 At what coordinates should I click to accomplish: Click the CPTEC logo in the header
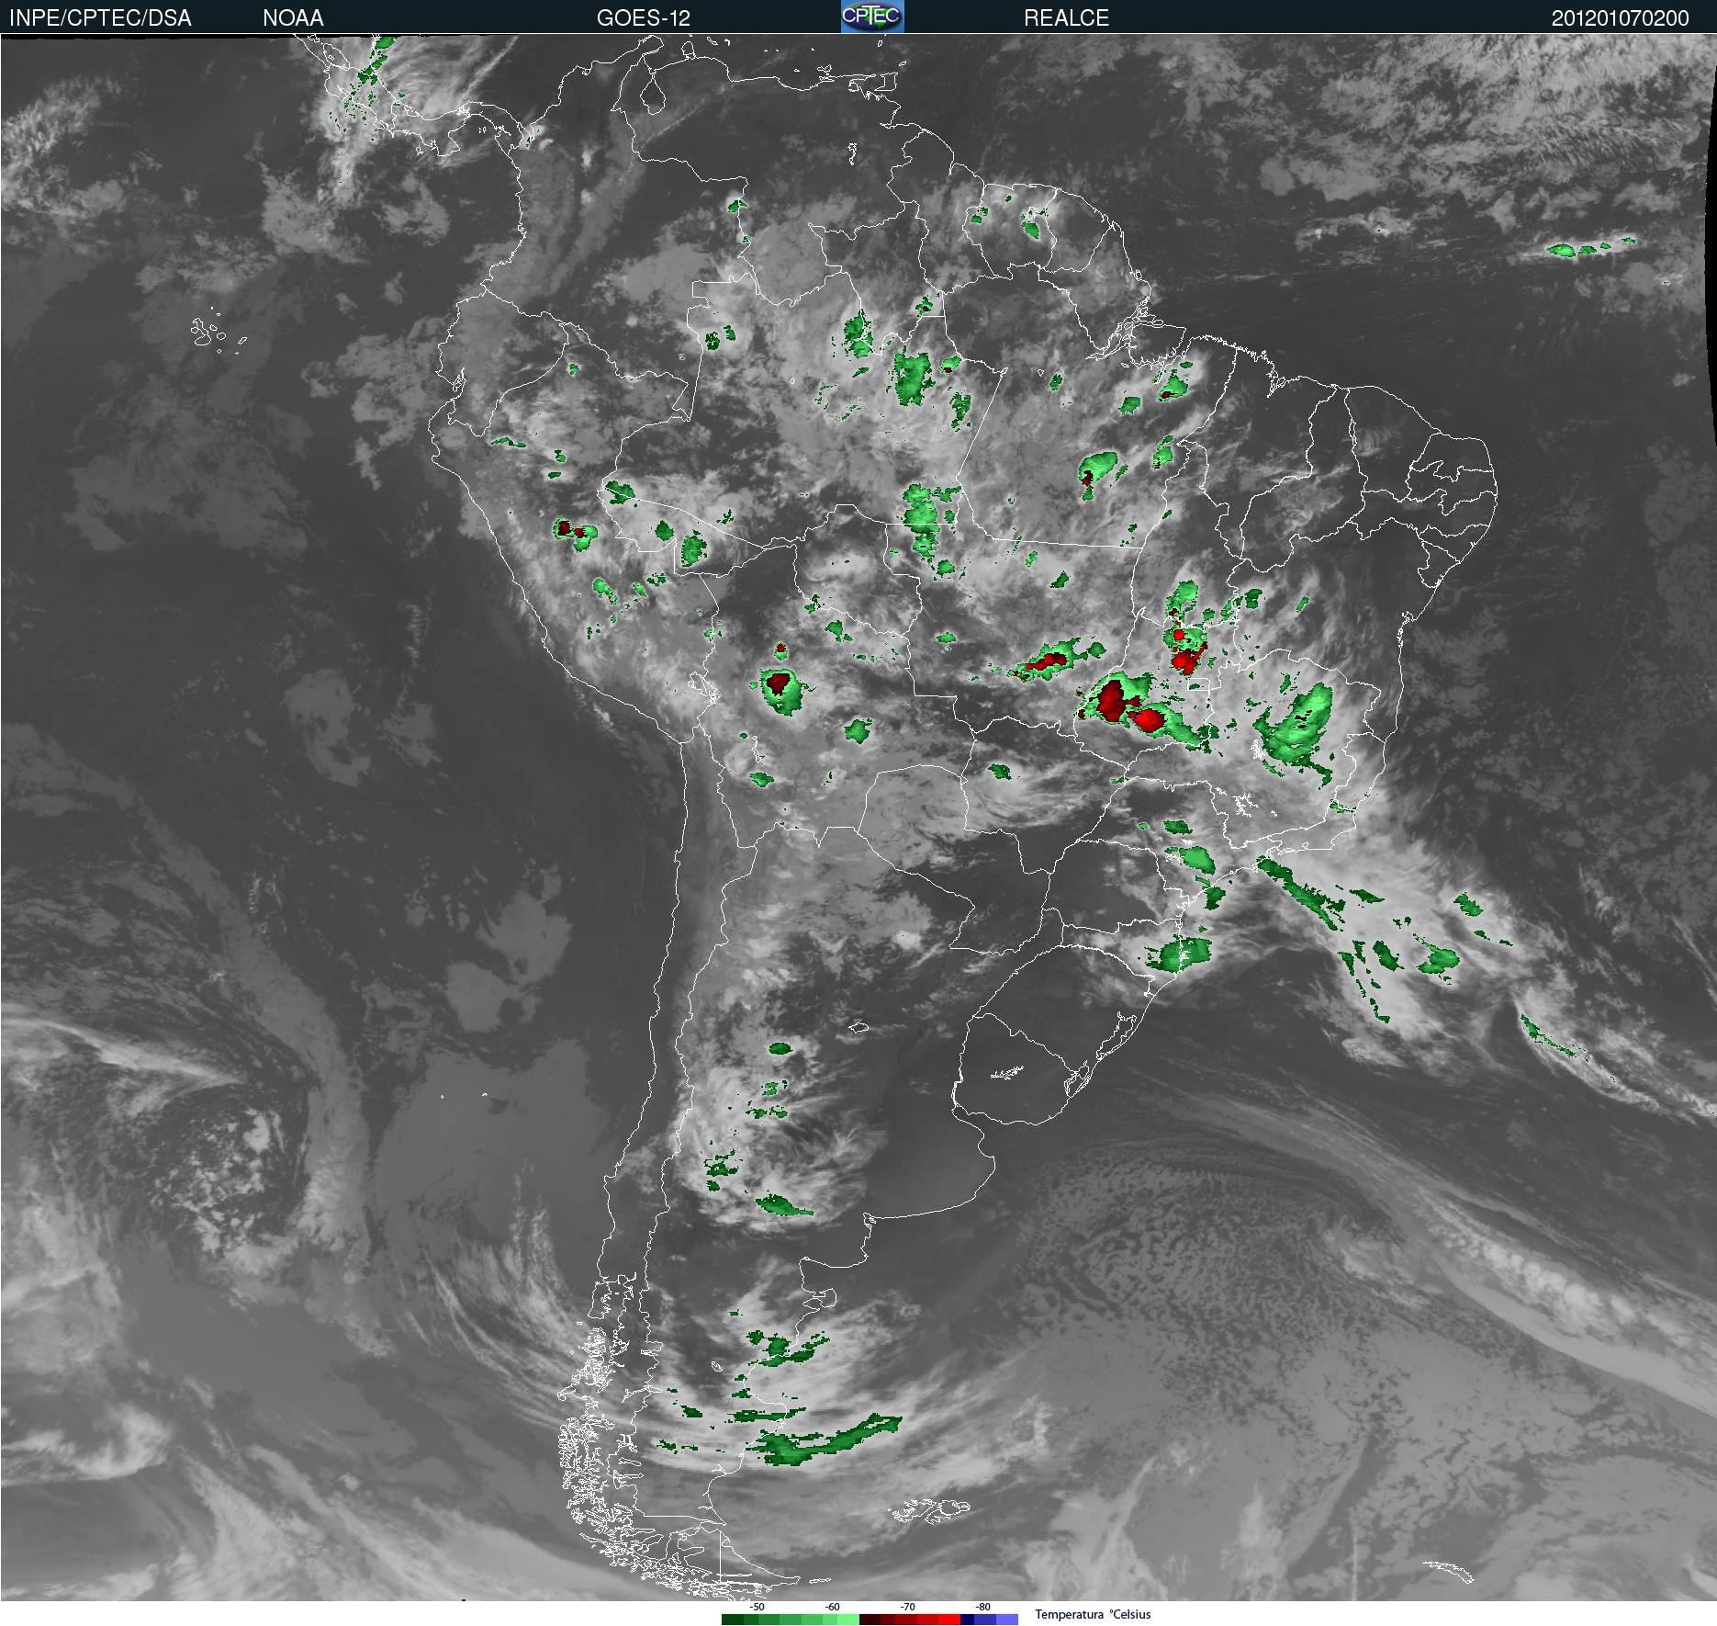(x=872, y=17)
